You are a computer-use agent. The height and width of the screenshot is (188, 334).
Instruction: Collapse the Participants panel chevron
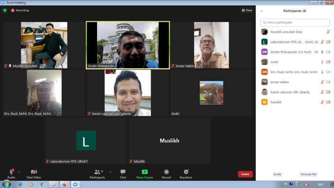262,11
